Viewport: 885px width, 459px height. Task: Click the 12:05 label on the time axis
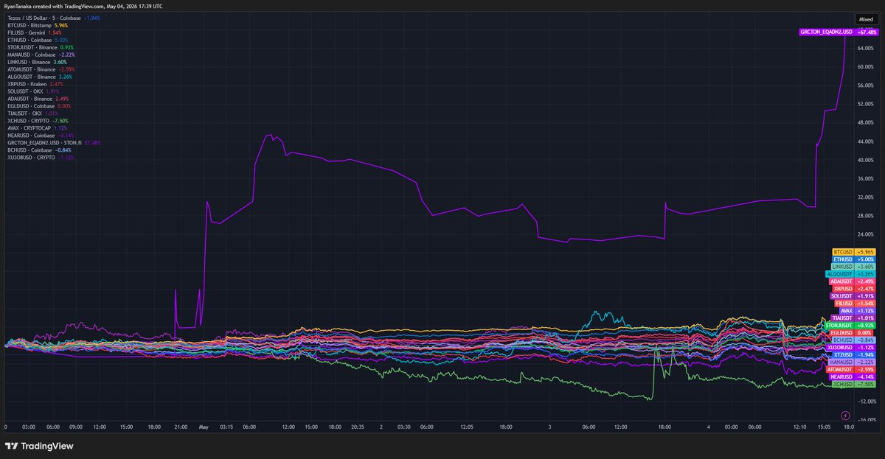(x=466, y=427)
